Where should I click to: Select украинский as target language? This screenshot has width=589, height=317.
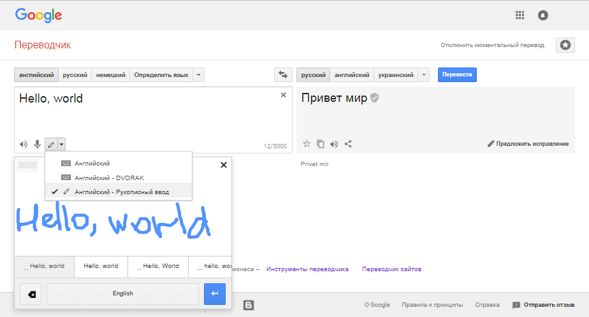(x=396, y=74)
